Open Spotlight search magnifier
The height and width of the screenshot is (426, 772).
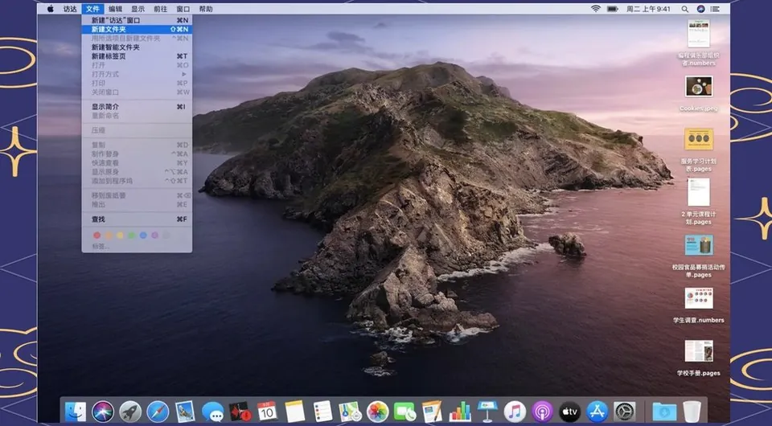(685, 9)
